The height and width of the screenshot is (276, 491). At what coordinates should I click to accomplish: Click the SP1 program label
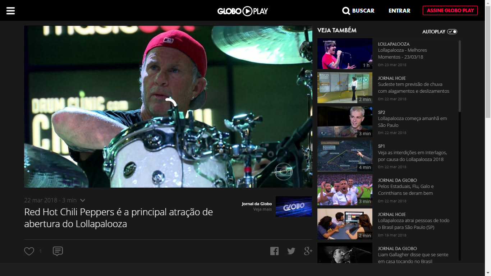click(381, 146)
